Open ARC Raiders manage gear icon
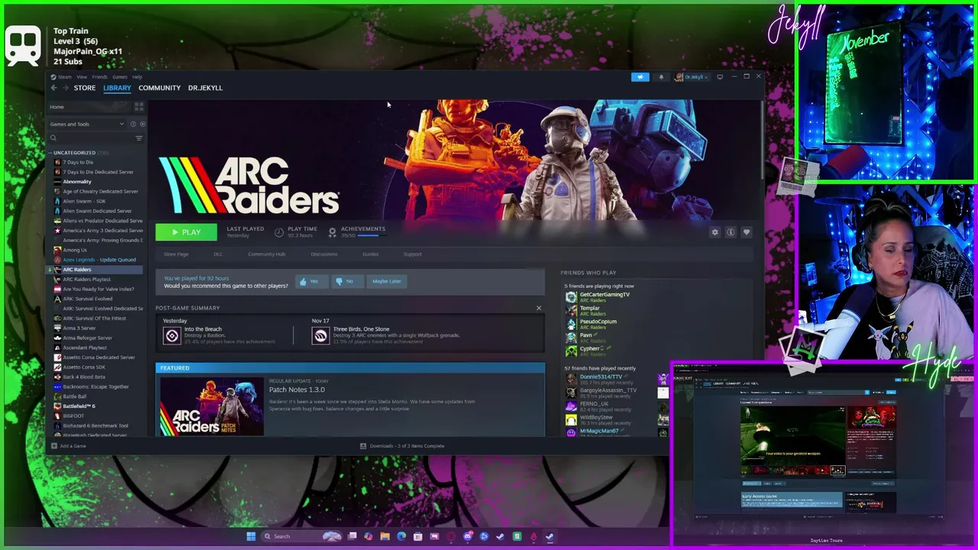This screenshot has width=978, height=550. [714, 232]
